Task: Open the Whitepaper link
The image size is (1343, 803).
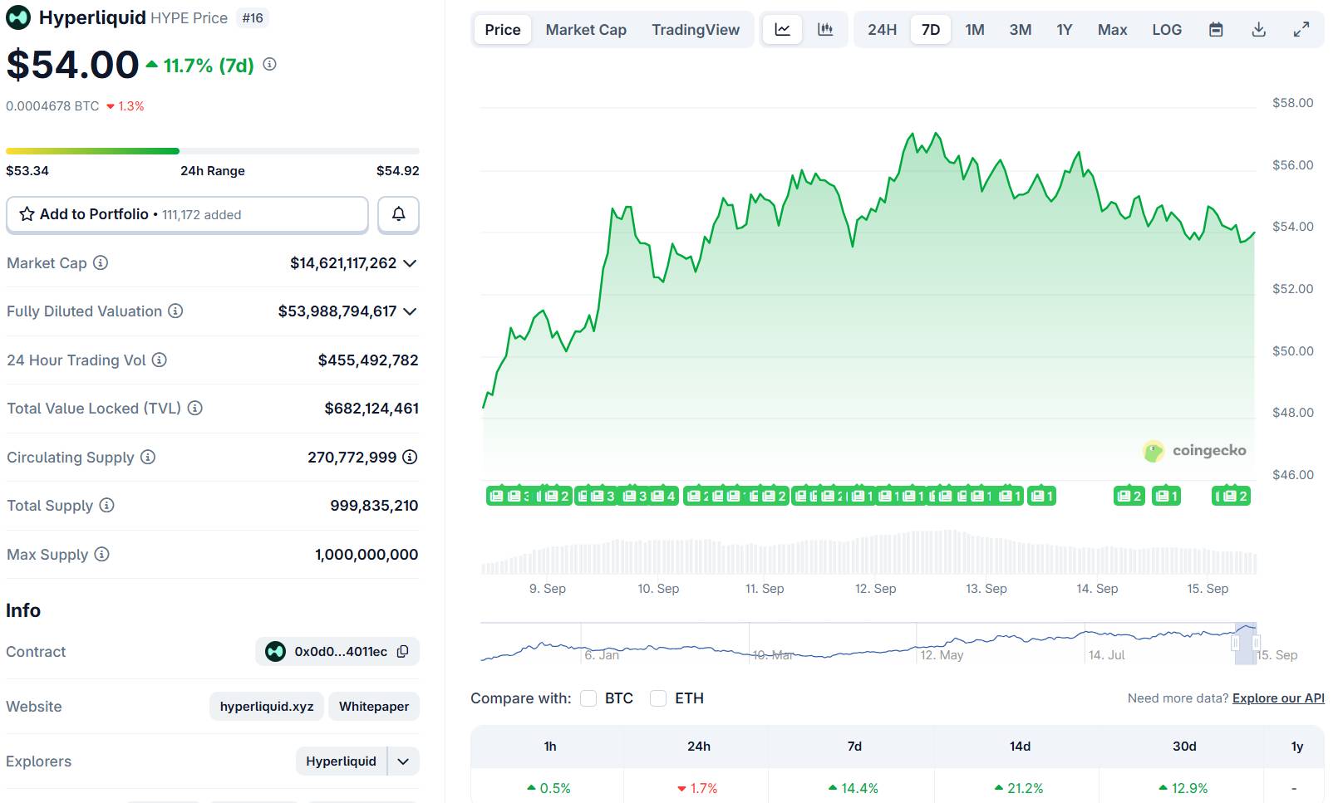Action: click(374, 707)
